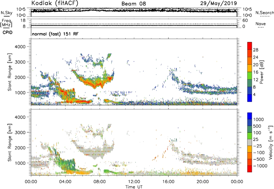Click the "60" Nave axis tick label
The image size is (274, 189).
(245, 20)
